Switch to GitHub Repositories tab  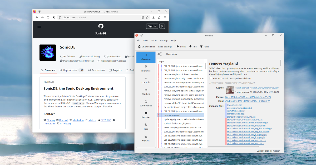72,70
